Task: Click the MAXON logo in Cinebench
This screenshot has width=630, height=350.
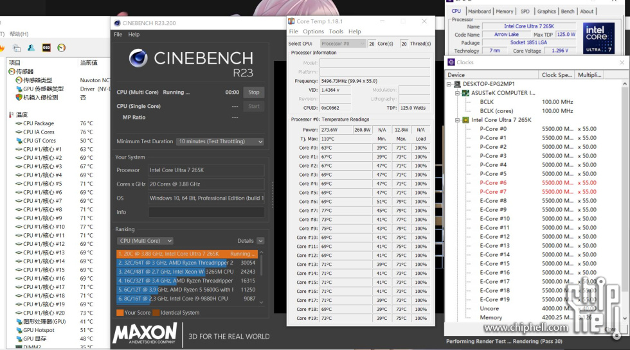Action: (145, 334)
